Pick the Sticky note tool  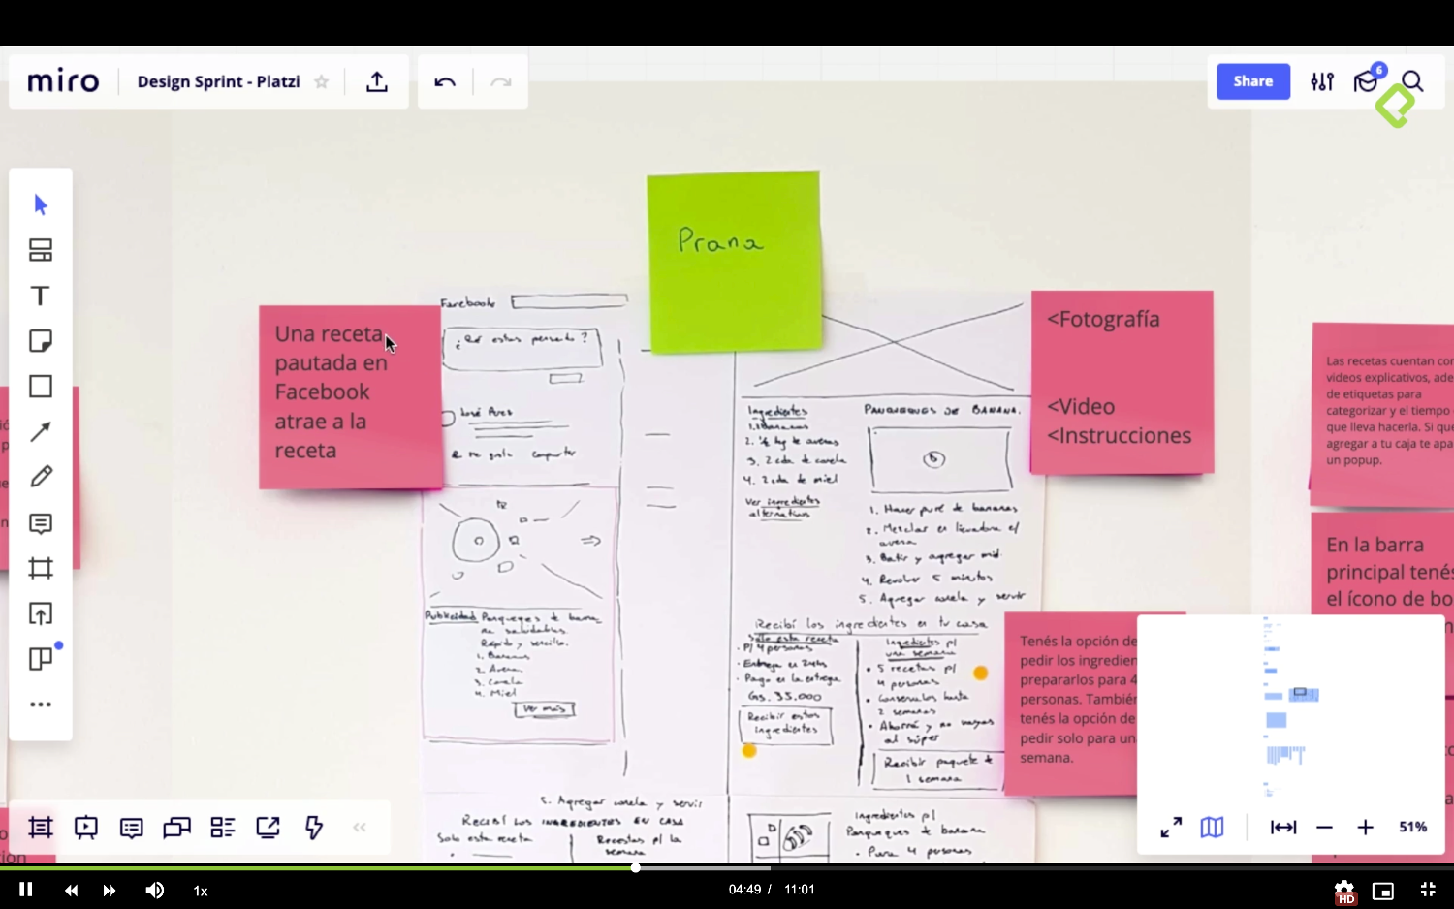41,341
